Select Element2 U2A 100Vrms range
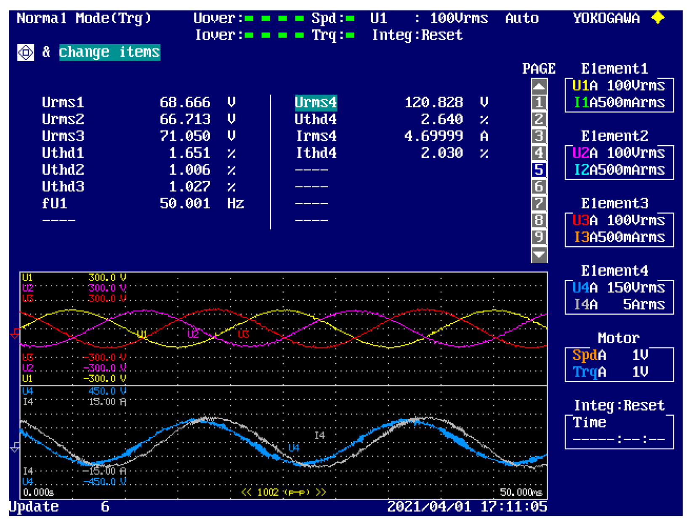 click(619, 153)
